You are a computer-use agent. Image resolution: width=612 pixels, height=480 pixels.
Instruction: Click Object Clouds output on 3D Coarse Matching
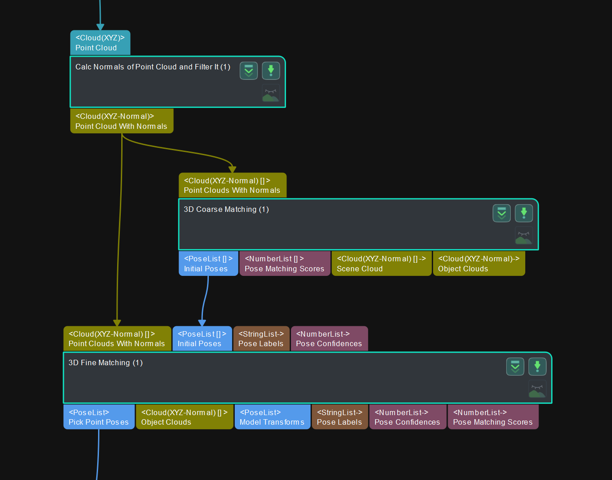pyautogui.click(x=479, y=263)
